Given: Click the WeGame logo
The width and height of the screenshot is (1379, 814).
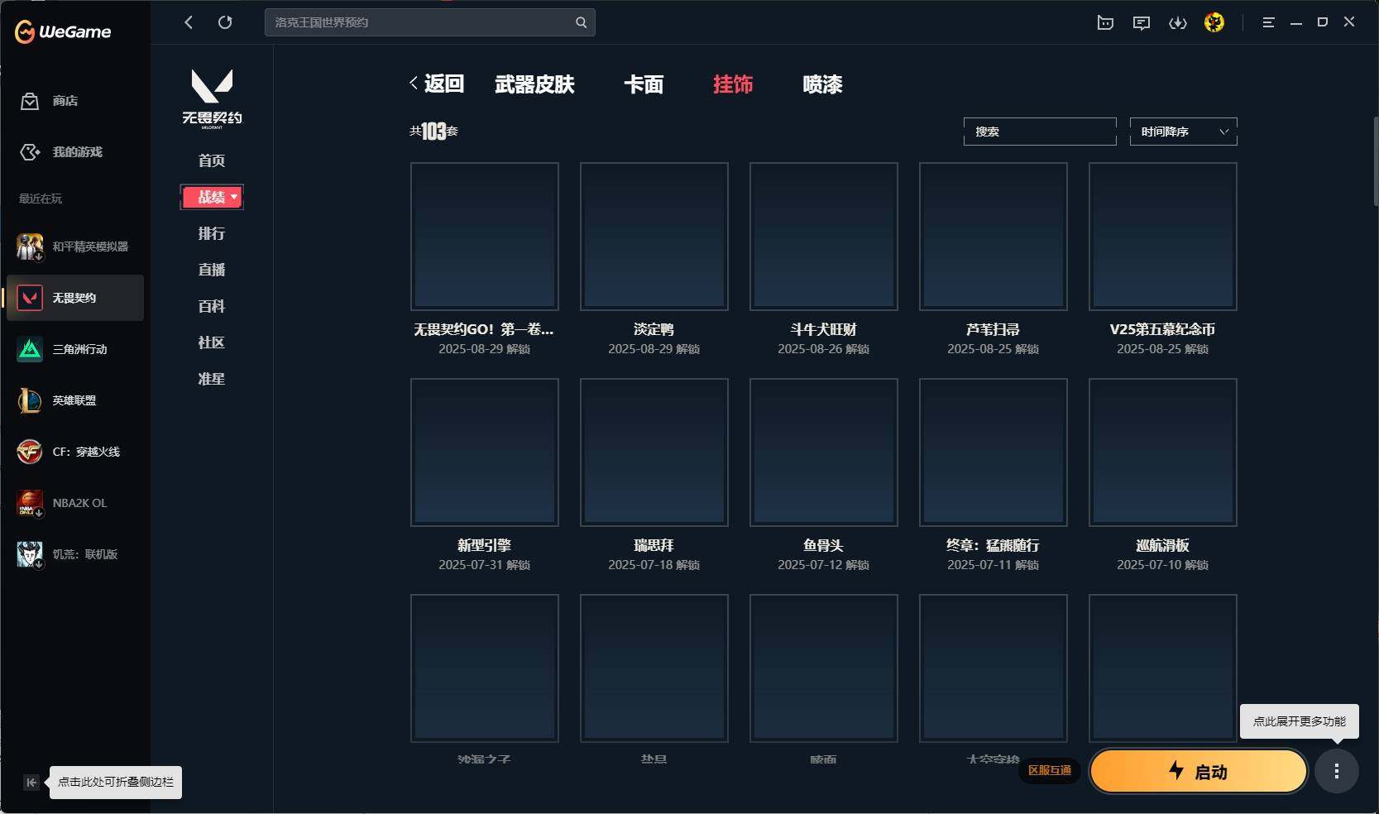Looking at the screenshot, I should click(63, 31).
